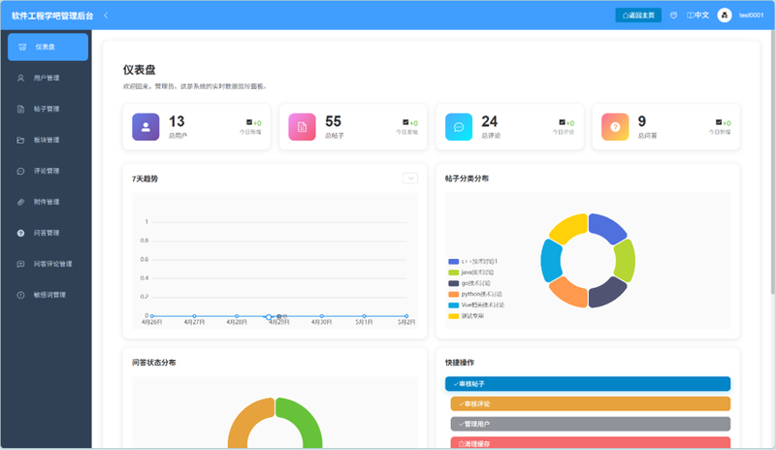Click the 问答评论管理 chat icon
The width and height of the screenshot is (776, 450).
coord(20,264)
